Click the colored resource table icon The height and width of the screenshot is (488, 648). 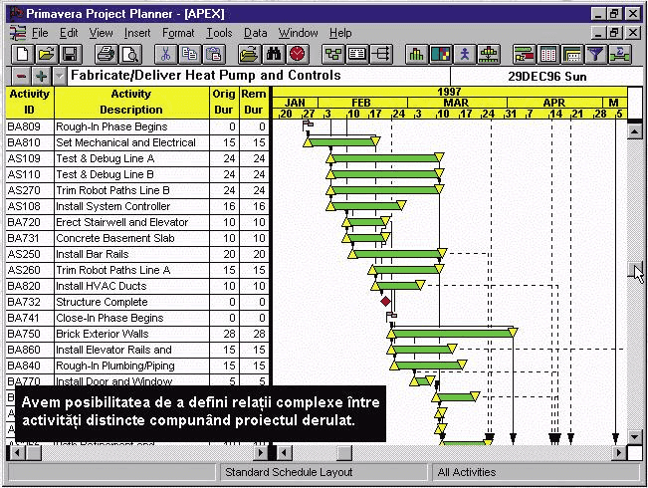[441, 54]
